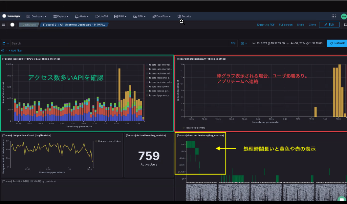Click the Export to PDF link
The image size is (347, 204).
click(x=266, y=25)
